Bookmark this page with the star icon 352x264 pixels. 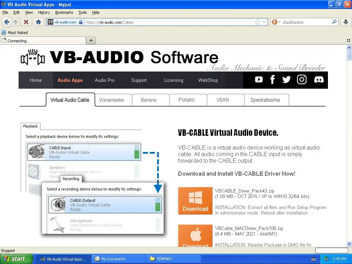point(257,22)
